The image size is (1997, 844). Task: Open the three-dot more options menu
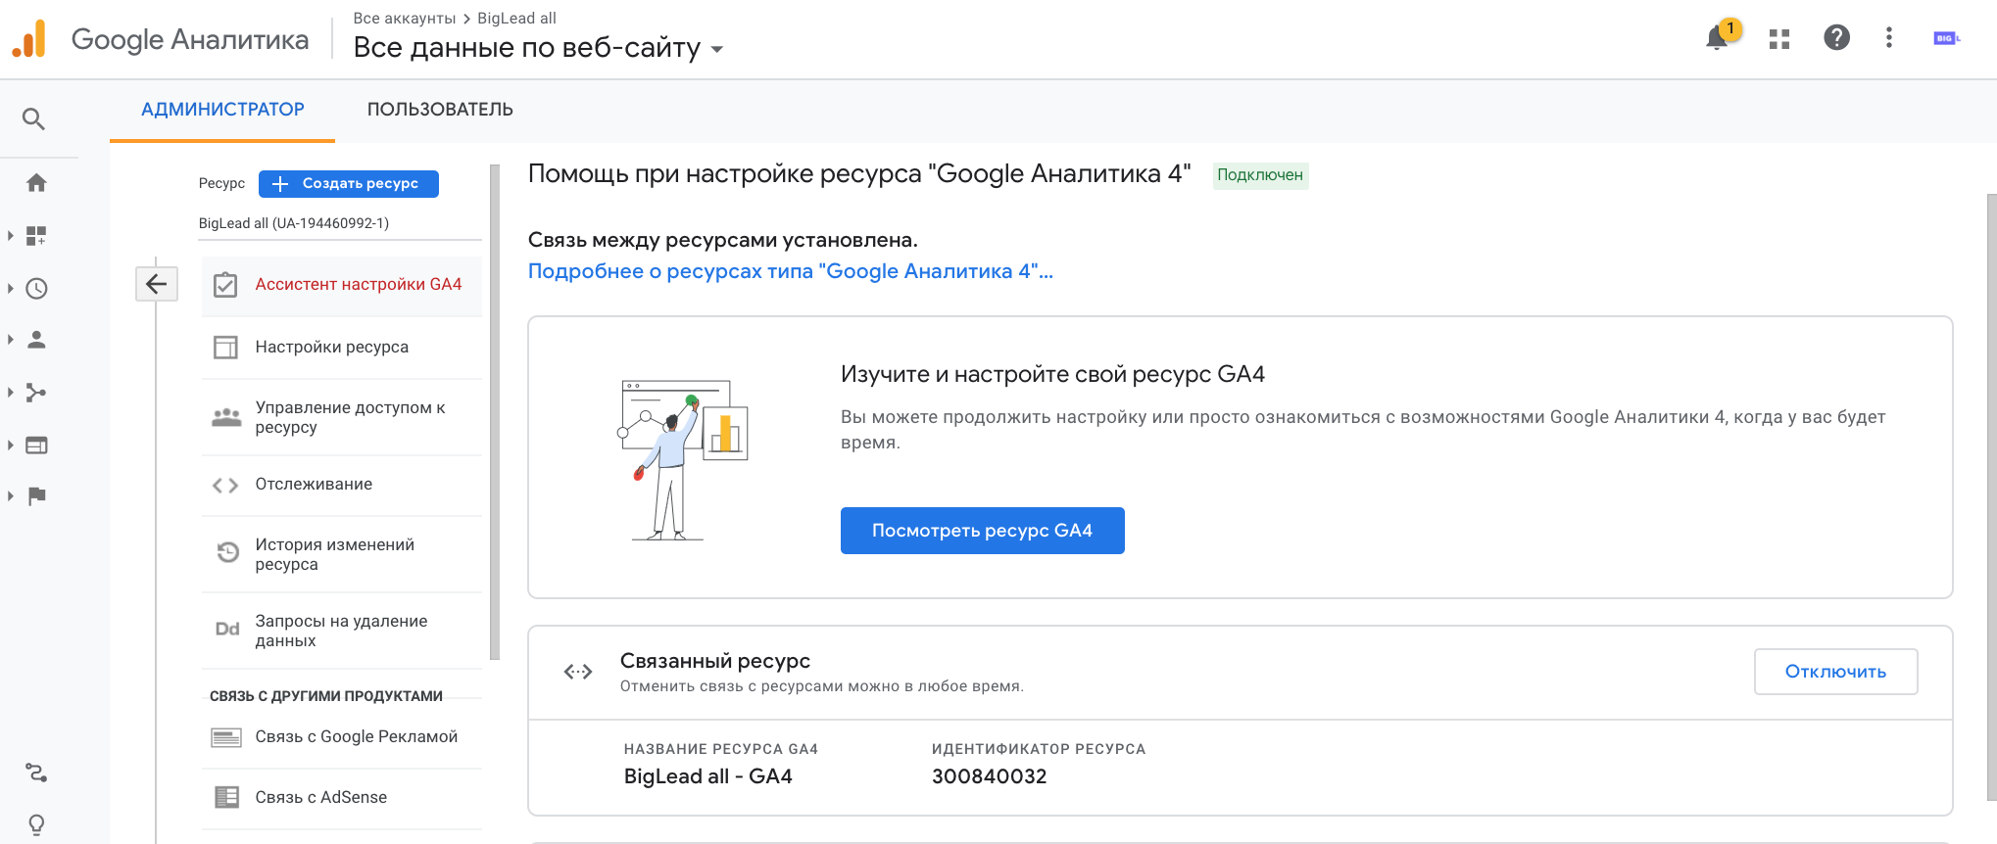click(x=1889, y=38)
